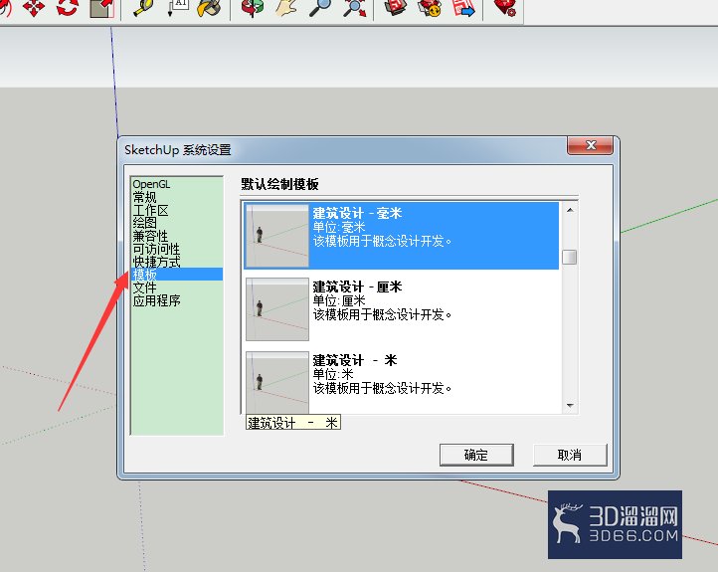Choose the 建筑设计 - 厘米 template title

[357, 286]
